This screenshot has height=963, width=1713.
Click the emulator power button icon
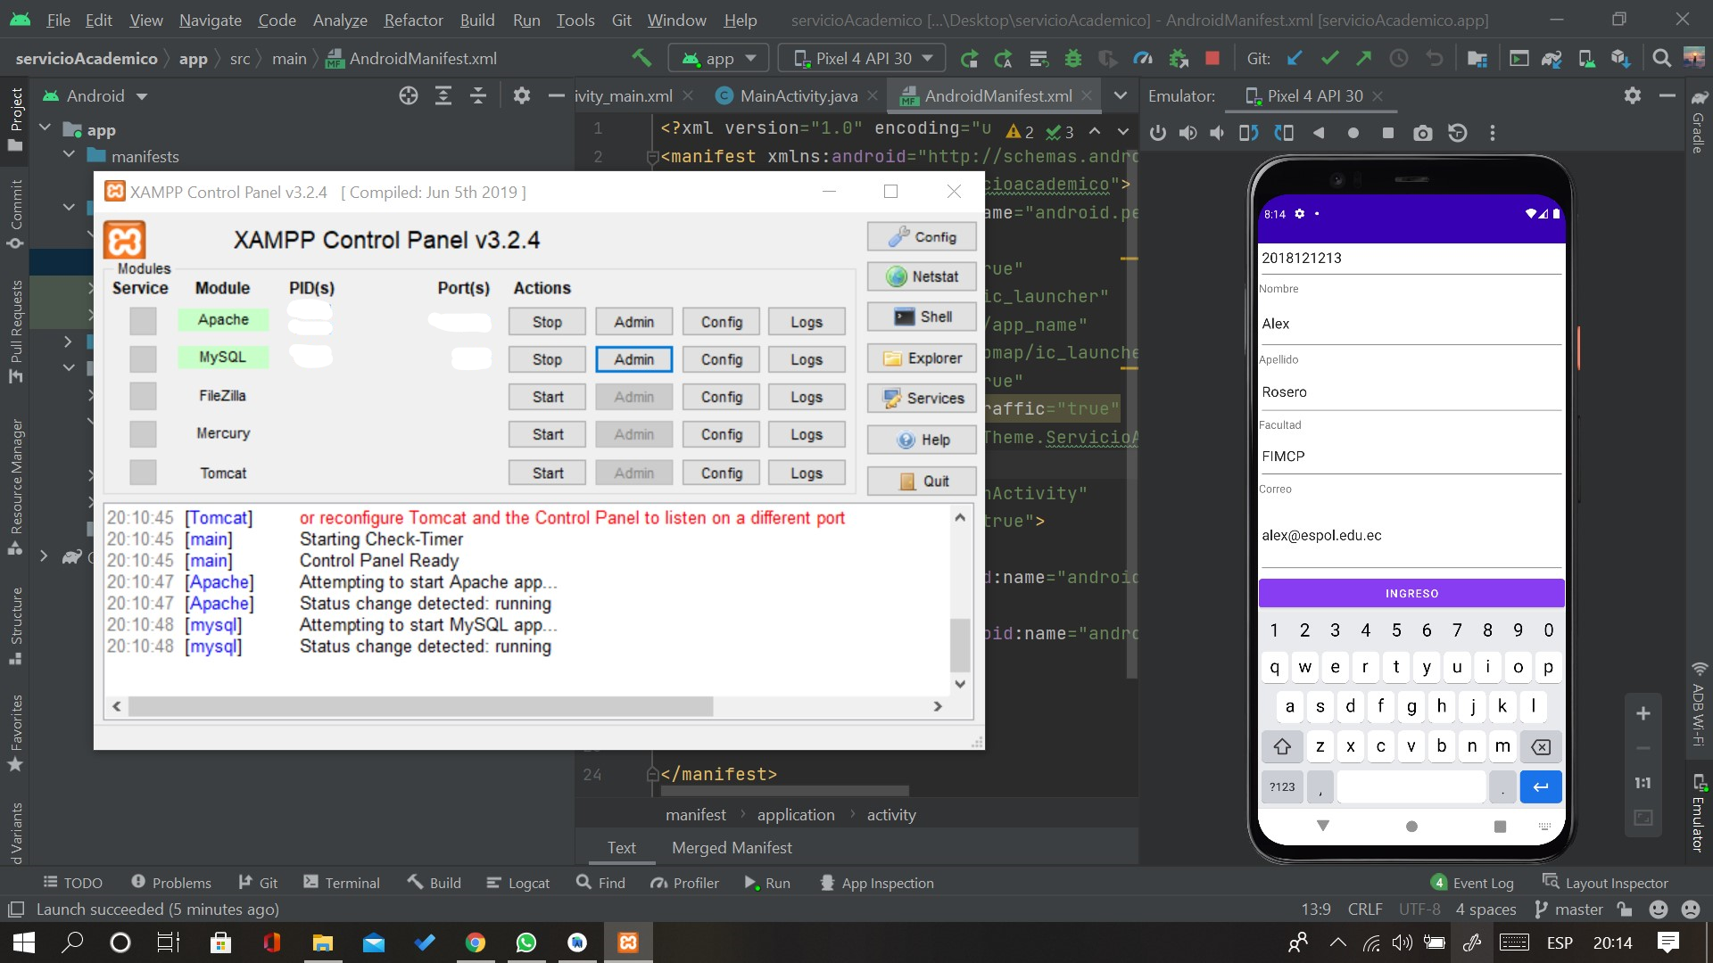[x=1158, y=133]
